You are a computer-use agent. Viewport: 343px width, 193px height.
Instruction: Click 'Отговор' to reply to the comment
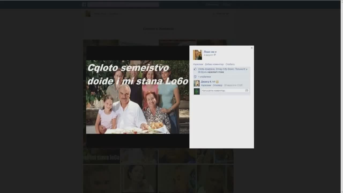(217, 85)
